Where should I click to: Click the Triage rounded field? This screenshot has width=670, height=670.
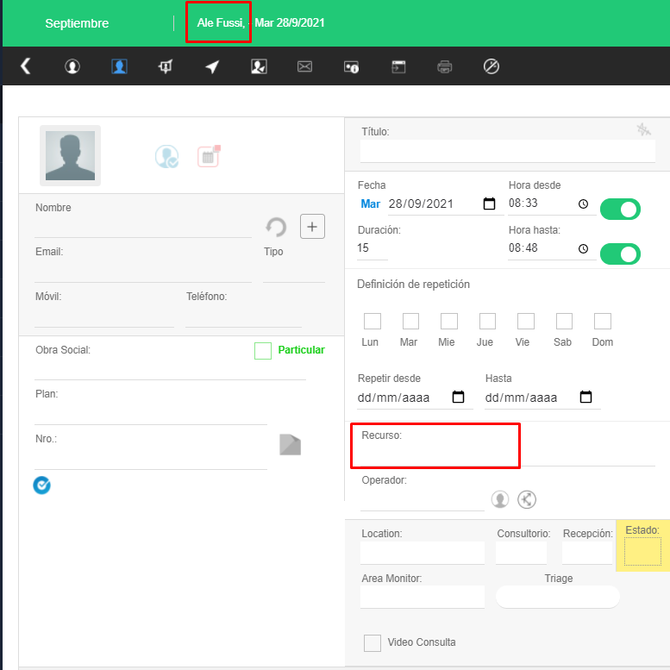[x=557, y=597]
